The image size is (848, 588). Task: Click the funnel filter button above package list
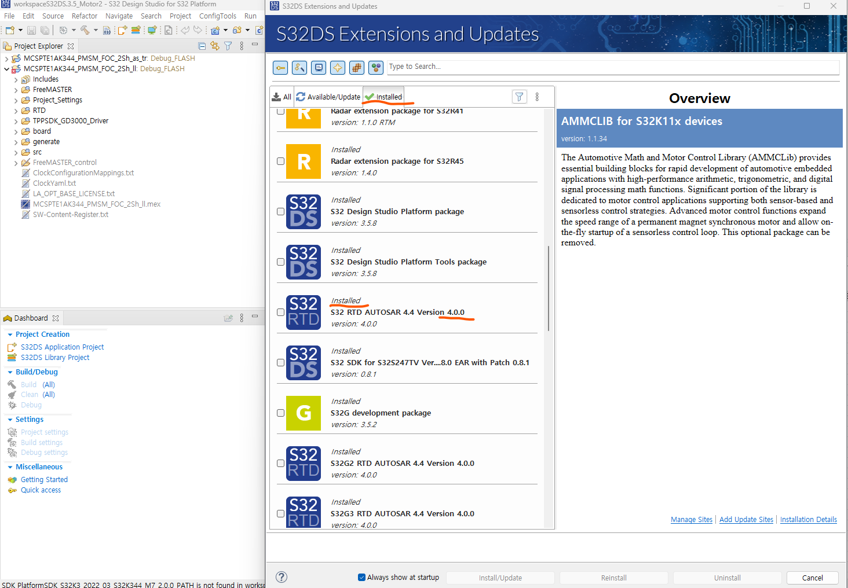(520, 97)
